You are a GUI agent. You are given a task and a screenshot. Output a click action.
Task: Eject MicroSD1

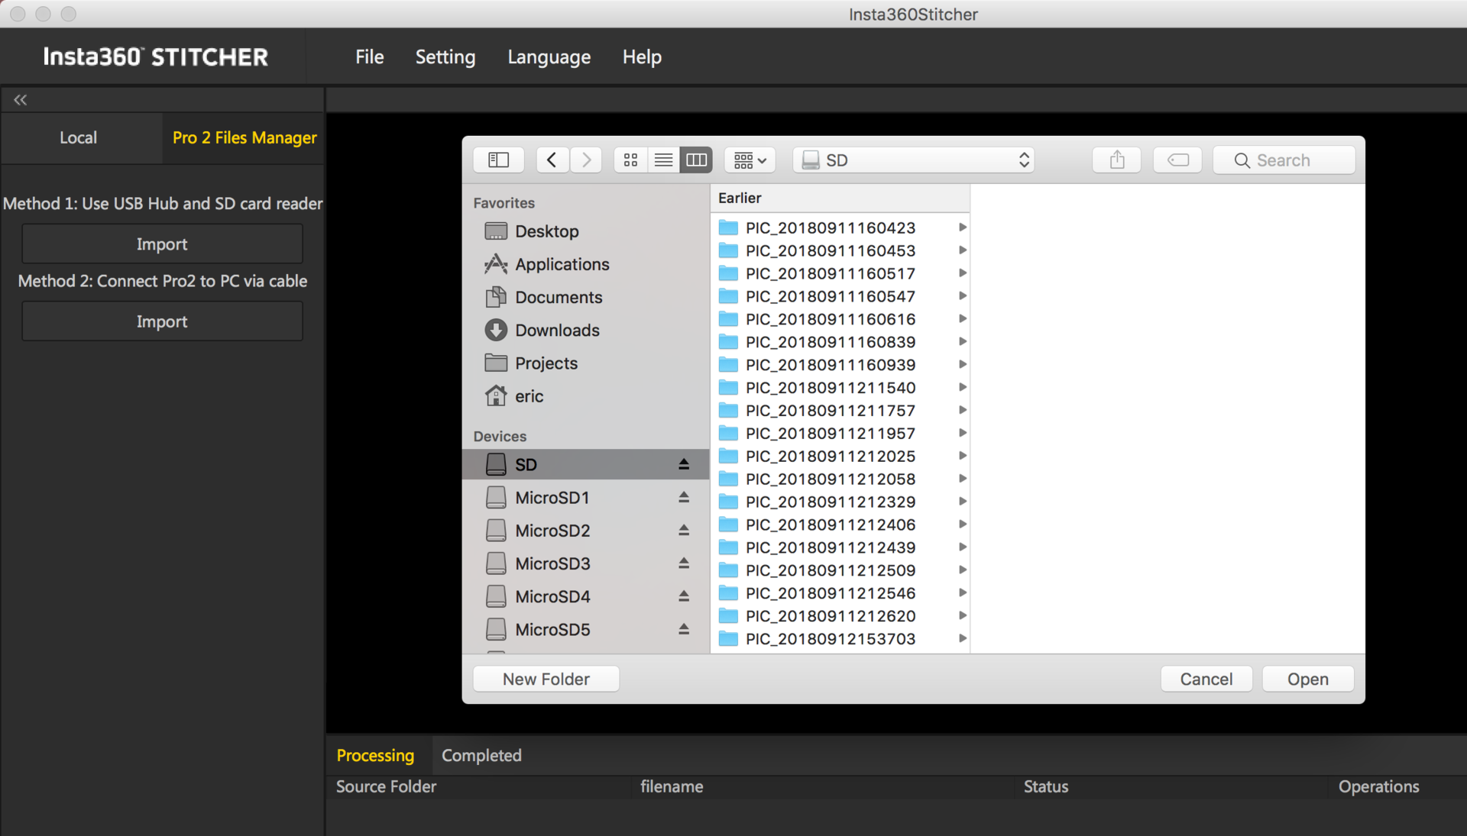pyautogui.click(x=684, y=497)
